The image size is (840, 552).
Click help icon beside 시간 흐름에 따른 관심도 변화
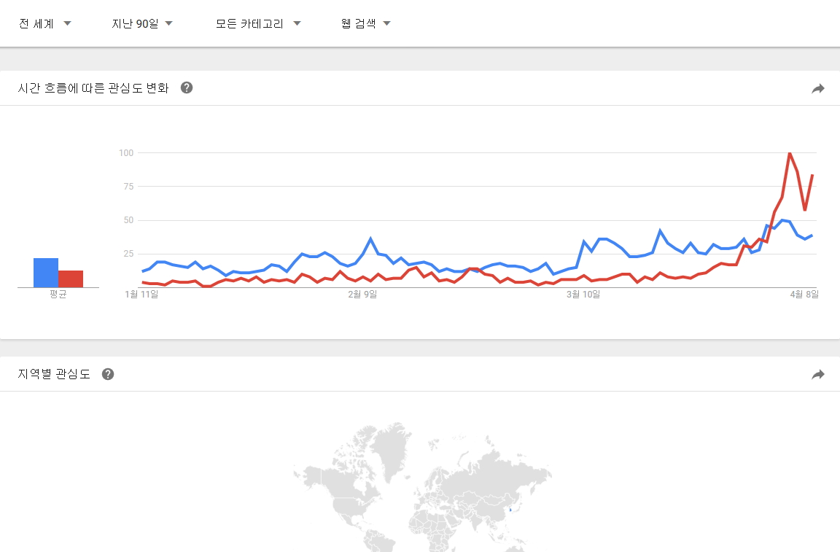click(187, 88)
